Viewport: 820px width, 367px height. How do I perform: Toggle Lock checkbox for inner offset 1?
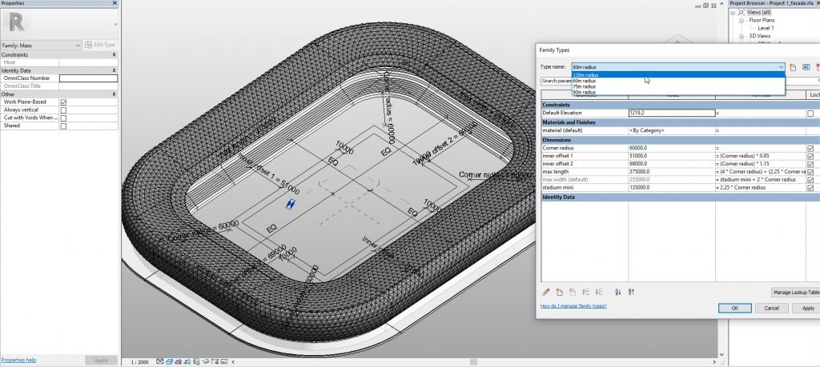pyautogui.click(x=810, y=156)
